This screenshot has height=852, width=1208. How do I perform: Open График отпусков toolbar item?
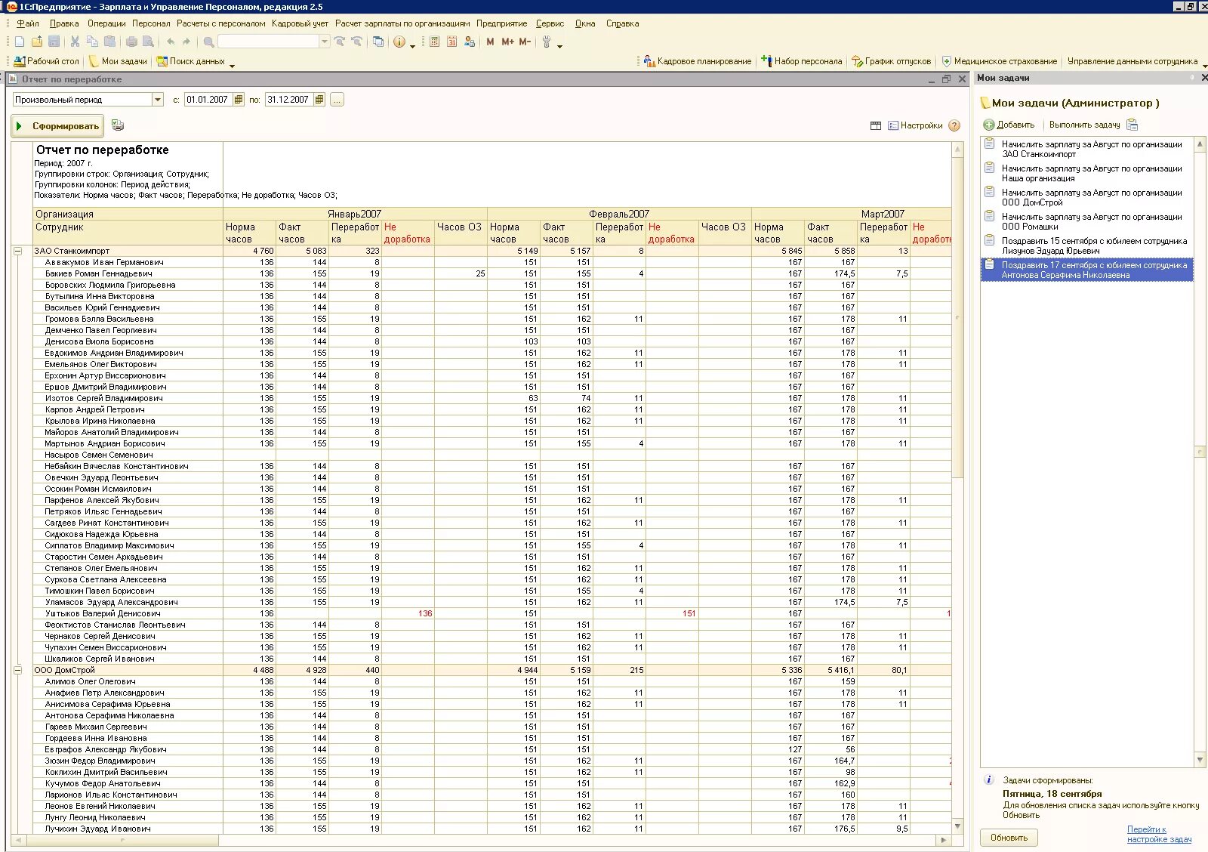click(892, 61)
